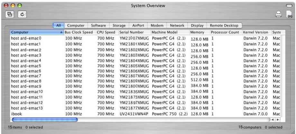Switch to the Computer tab
The image size is (296, 134).
click(76, 25)
